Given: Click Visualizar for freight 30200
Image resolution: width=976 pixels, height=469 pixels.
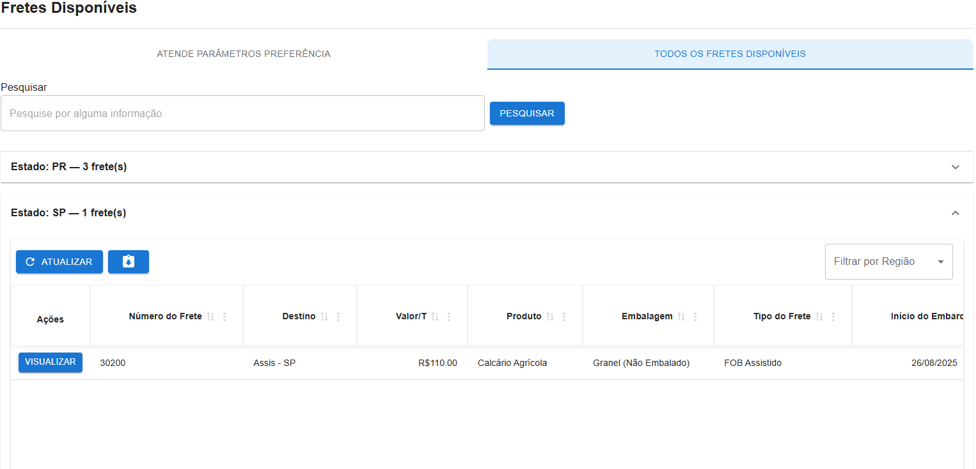Looking at the screenshot, I should pyautogui.click(x=51, y=362).
